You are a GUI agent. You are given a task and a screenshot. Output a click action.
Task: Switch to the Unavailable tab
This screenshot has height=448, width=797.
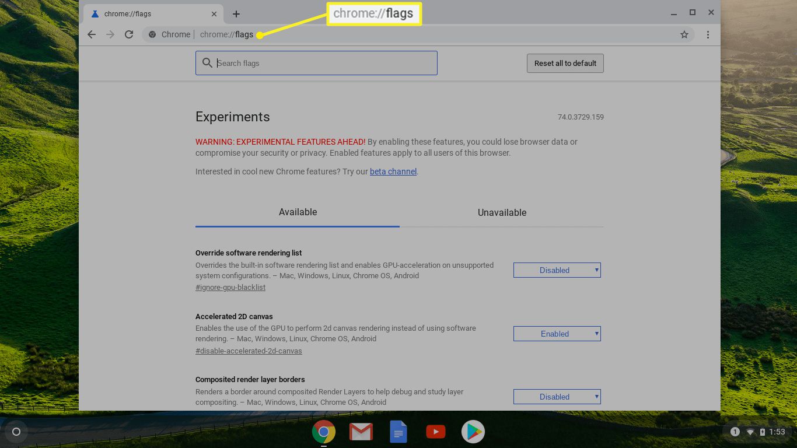(502, 212)
